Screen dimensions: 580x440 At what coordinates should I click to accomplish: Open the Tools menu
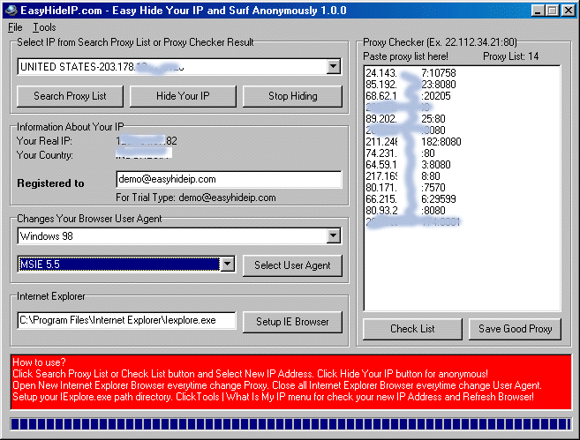point(44,27)
